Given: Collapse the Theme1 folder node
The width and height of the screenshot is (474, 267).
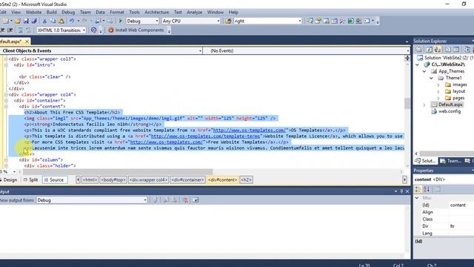Looking at the screenshot, I should 431,78.
